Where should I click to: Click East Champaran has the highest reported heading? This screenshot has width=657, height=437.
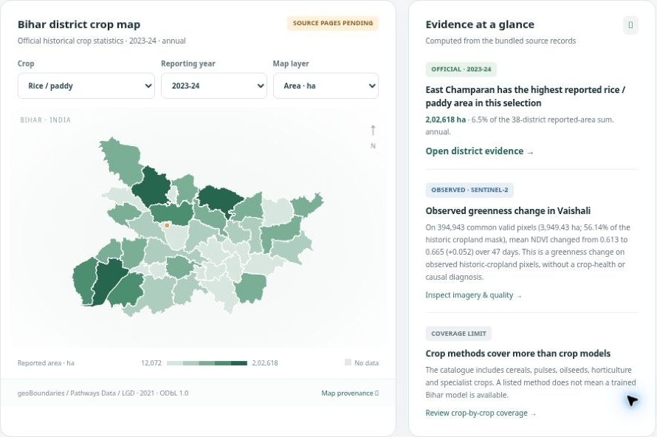pyautogui.click(x=525, y=97)
